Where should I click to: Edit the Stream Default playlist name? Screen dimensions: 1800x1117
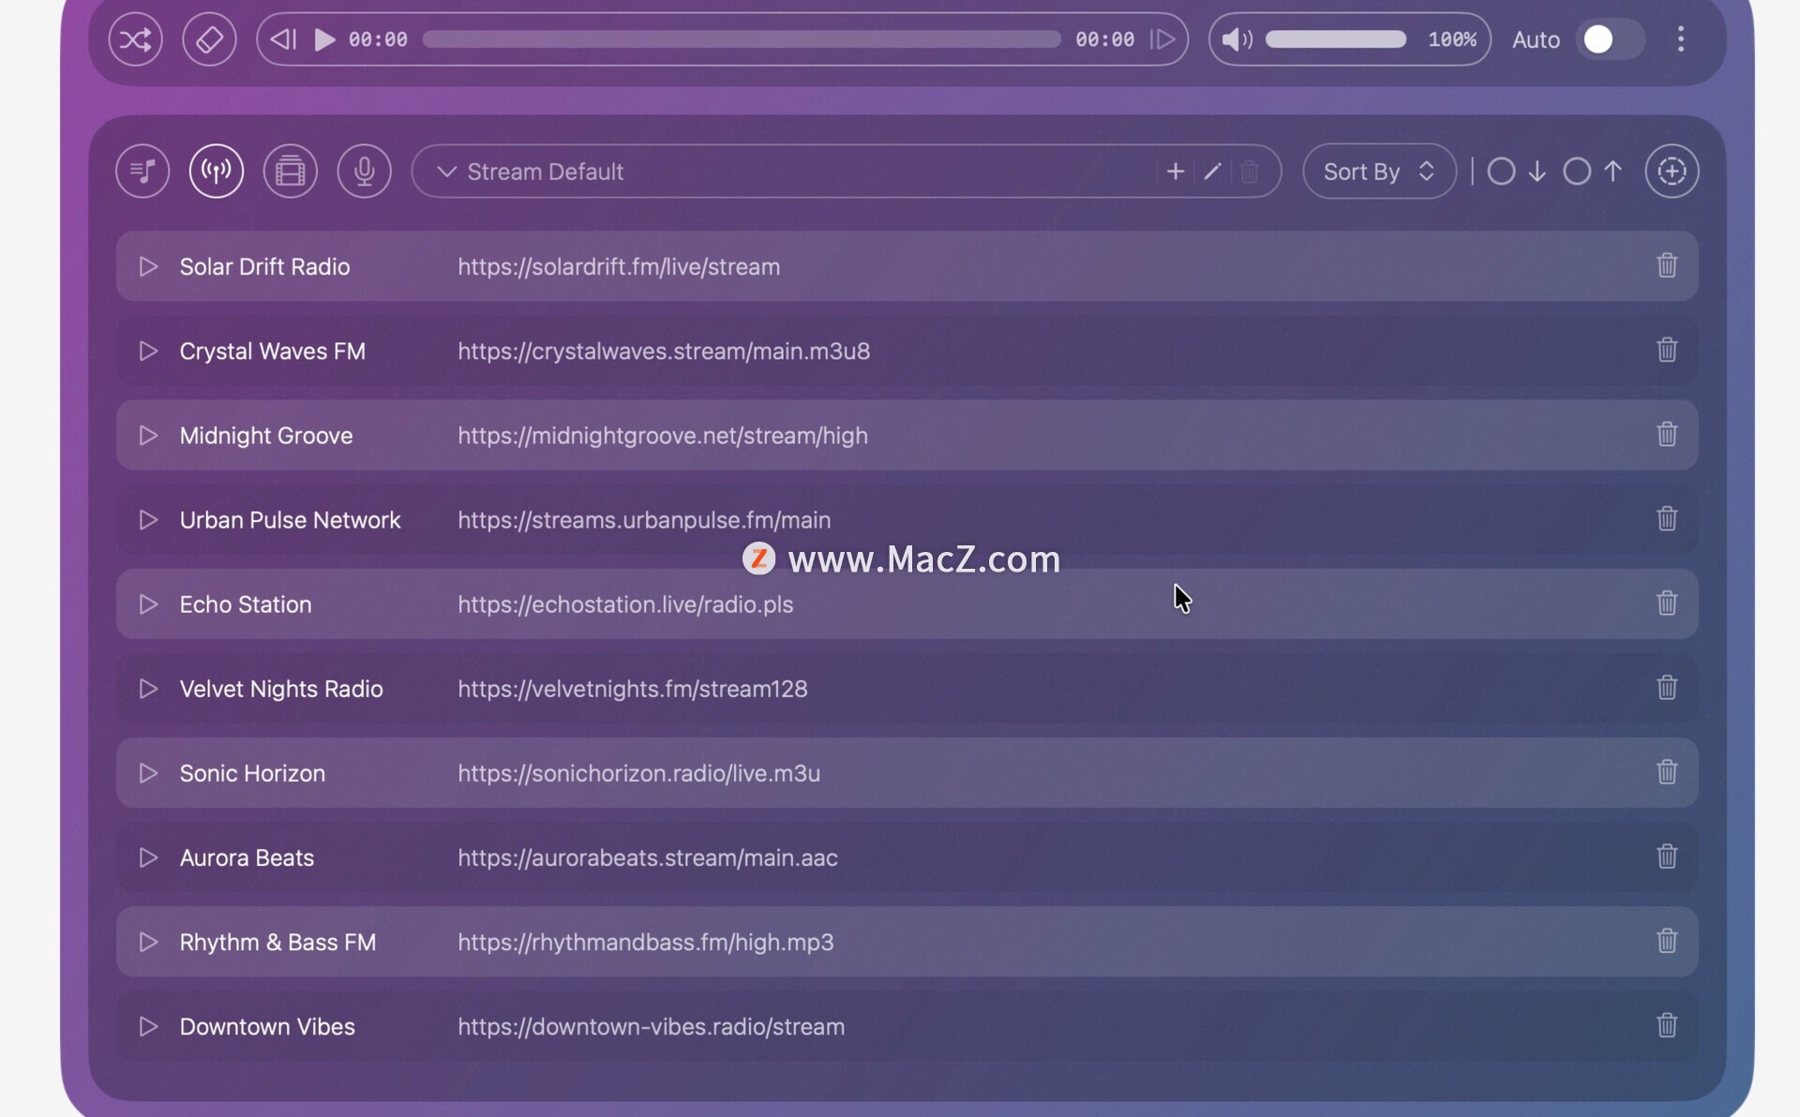tap(1212, 171)
